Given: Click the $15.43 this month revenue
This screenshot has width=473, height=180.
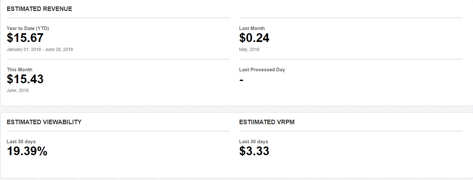Looking at the screenshot, I should [x=25, y=79].
